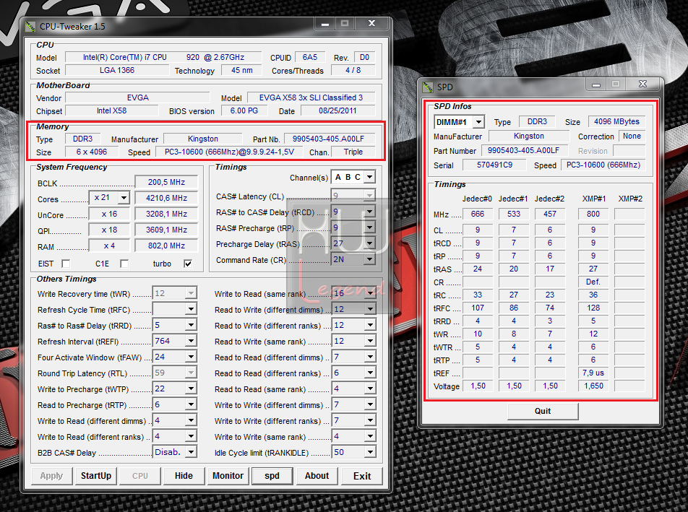The width and height of the screenshot is (688, 512).
Task: Click Quit in the SPD window
Action: [543, 411]
